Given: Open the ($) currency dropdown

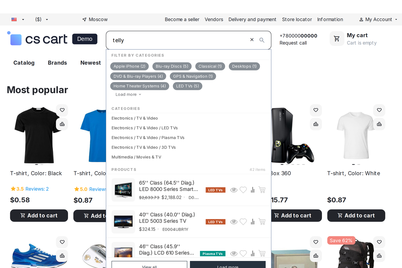Looking at the screenshot, I should [x=42, y=19].
